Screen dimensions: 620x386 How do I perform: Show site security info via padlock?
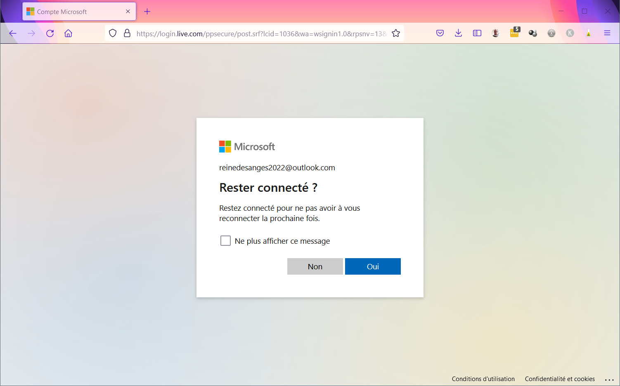[x=127, y=33]
